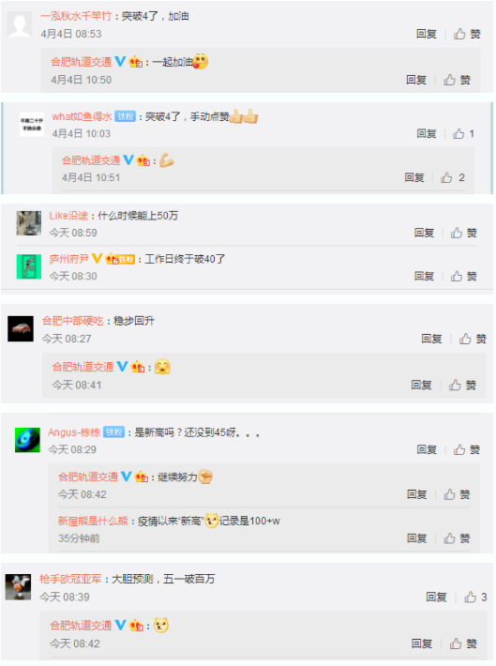Open Angus-栋栋's avatar thumbnail
The width and height of the screenshot is (496, 666).
point(27,441)
